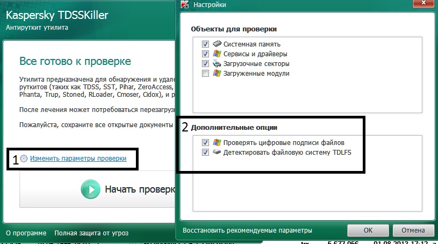Uncheck the Системная память checkbox
438x244 pixels.
pos(205,44)
